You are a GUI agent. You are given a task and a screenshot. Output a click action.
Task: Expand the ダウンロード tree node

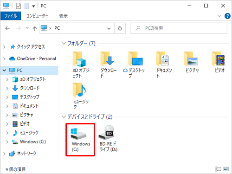pos(7,88)
